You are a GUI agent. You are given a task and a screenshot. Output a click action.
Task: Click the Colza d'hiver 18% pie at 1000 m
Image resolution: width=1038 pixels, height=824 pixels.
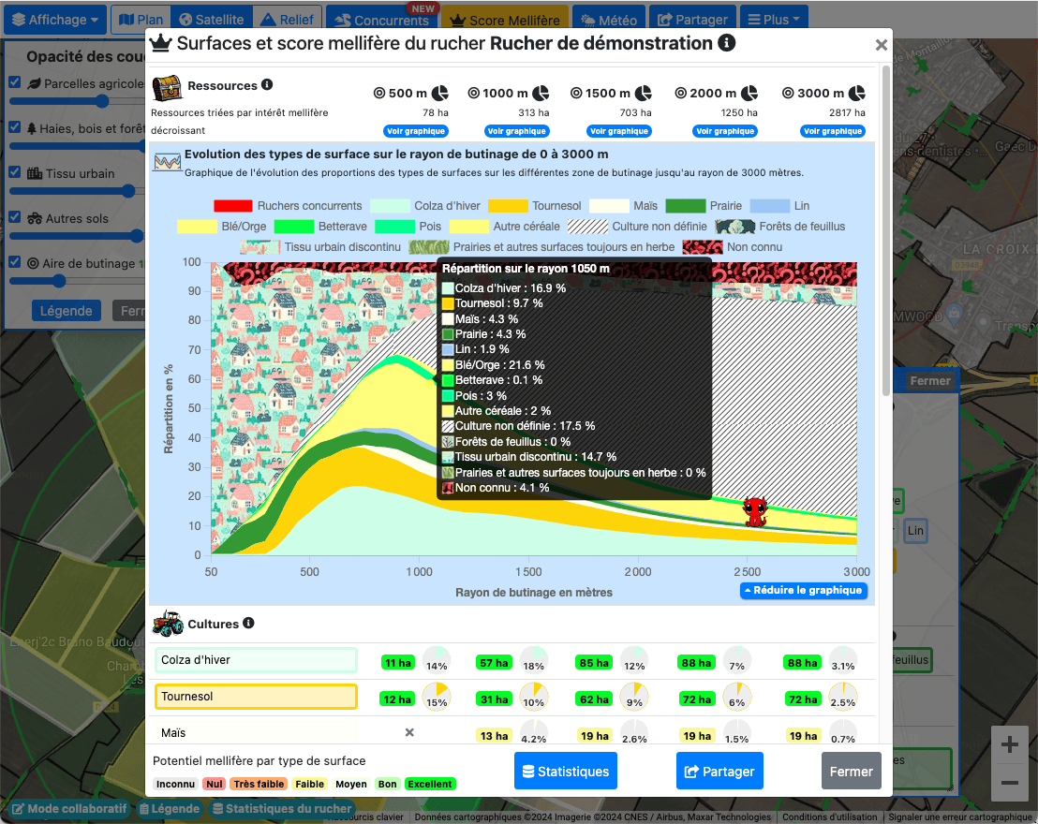(534, 659)
